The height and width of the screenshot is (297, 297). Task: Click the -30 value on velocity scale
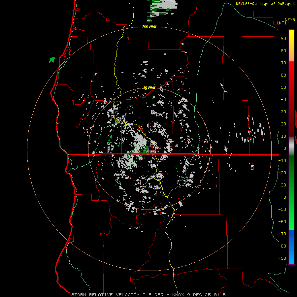[282, 185]
